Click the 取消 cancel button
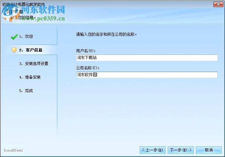The width and height of the screenshot is (225, 157). (x=209, y=150)
